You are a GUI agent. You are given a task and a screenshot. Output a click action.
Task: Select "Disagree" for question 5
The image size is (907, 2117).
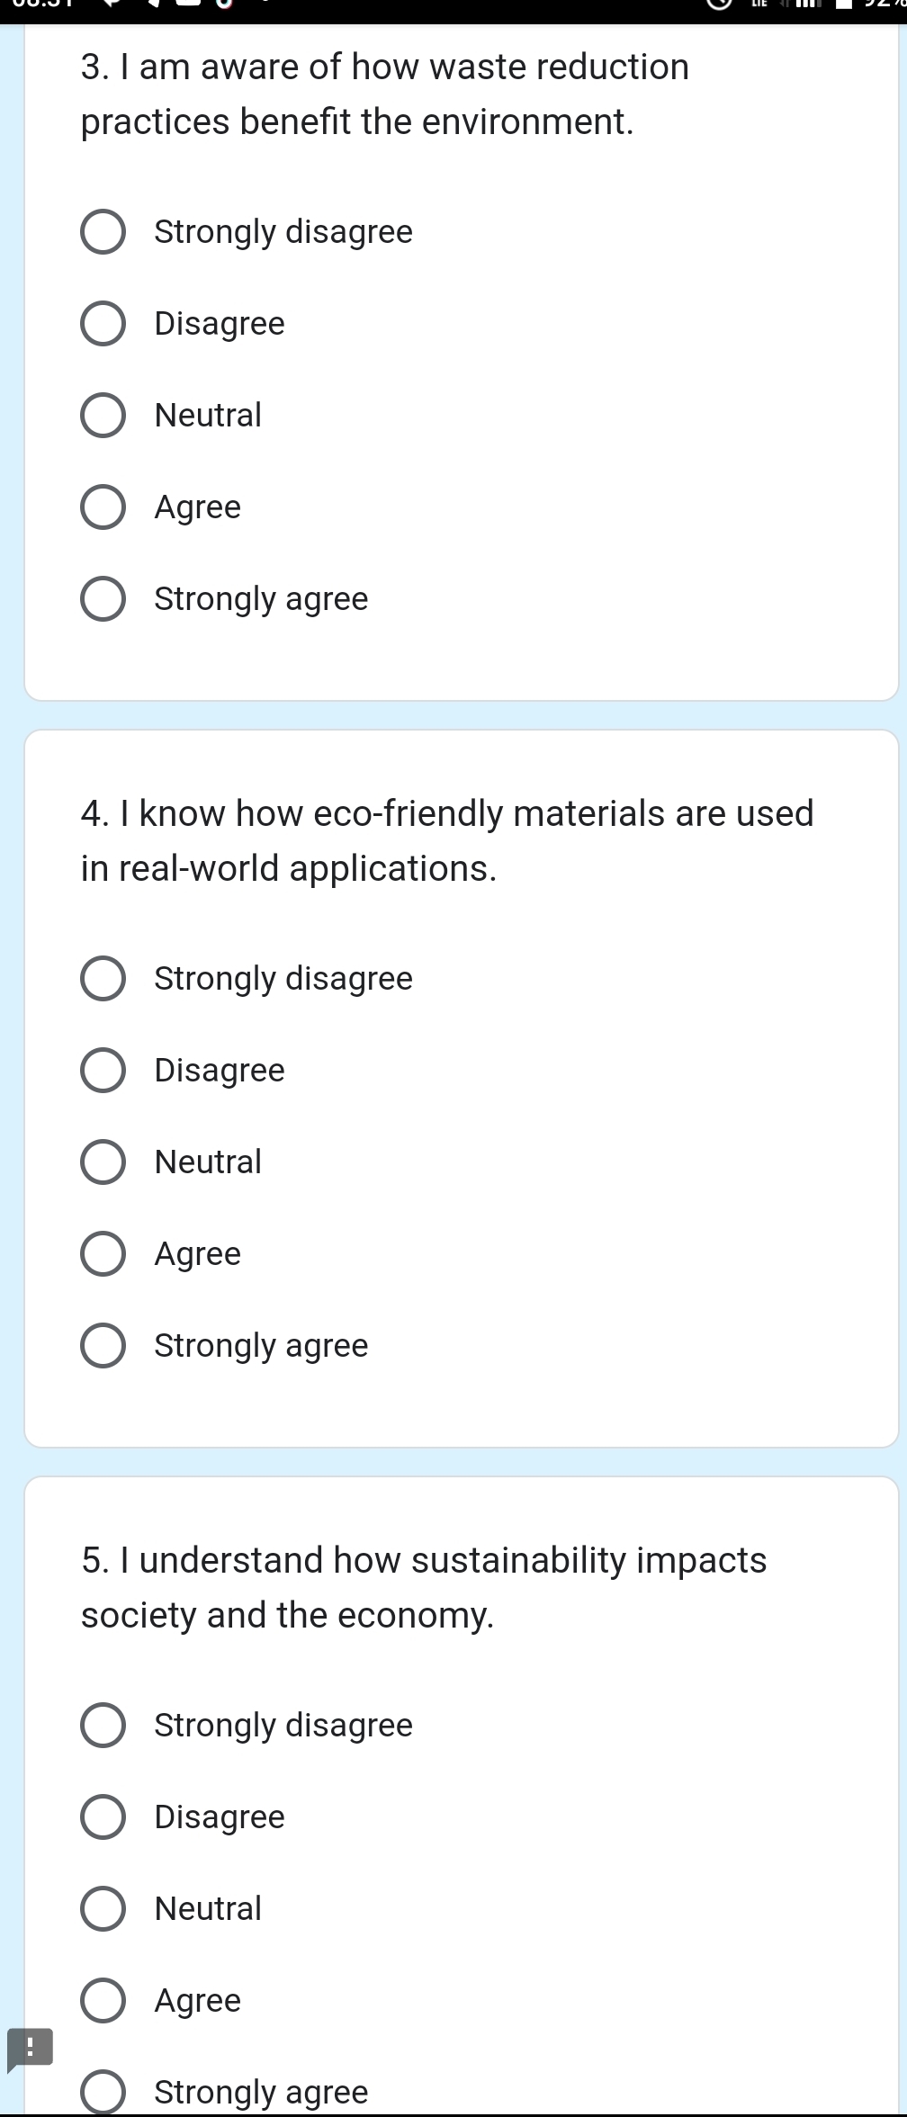click(x=103, y=1816)
